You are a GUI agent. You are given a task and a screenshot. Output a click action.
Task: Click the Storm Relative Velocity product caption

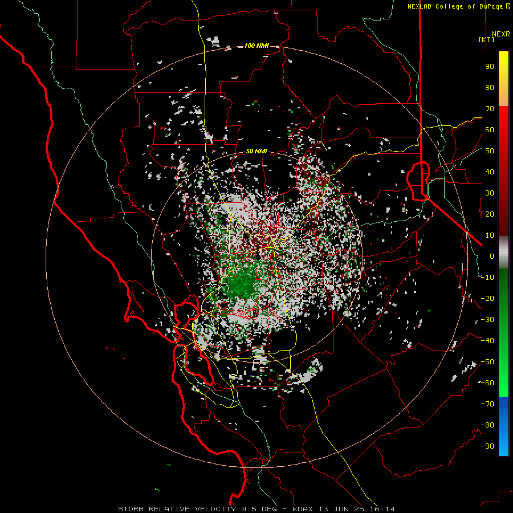click(x=256, y=509)
